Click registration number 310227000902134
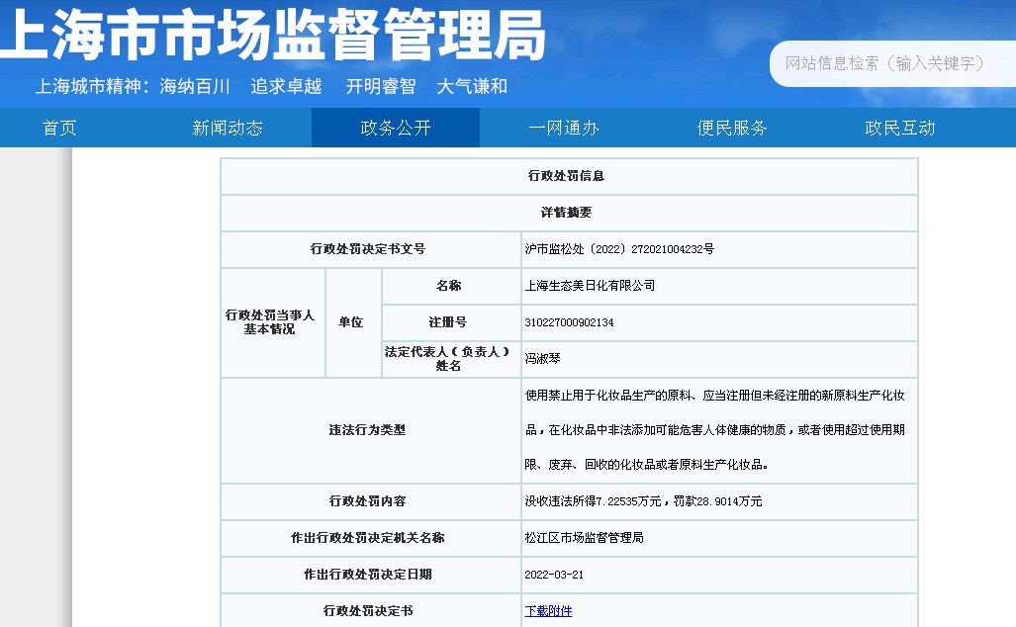 [x=569, y=322]
